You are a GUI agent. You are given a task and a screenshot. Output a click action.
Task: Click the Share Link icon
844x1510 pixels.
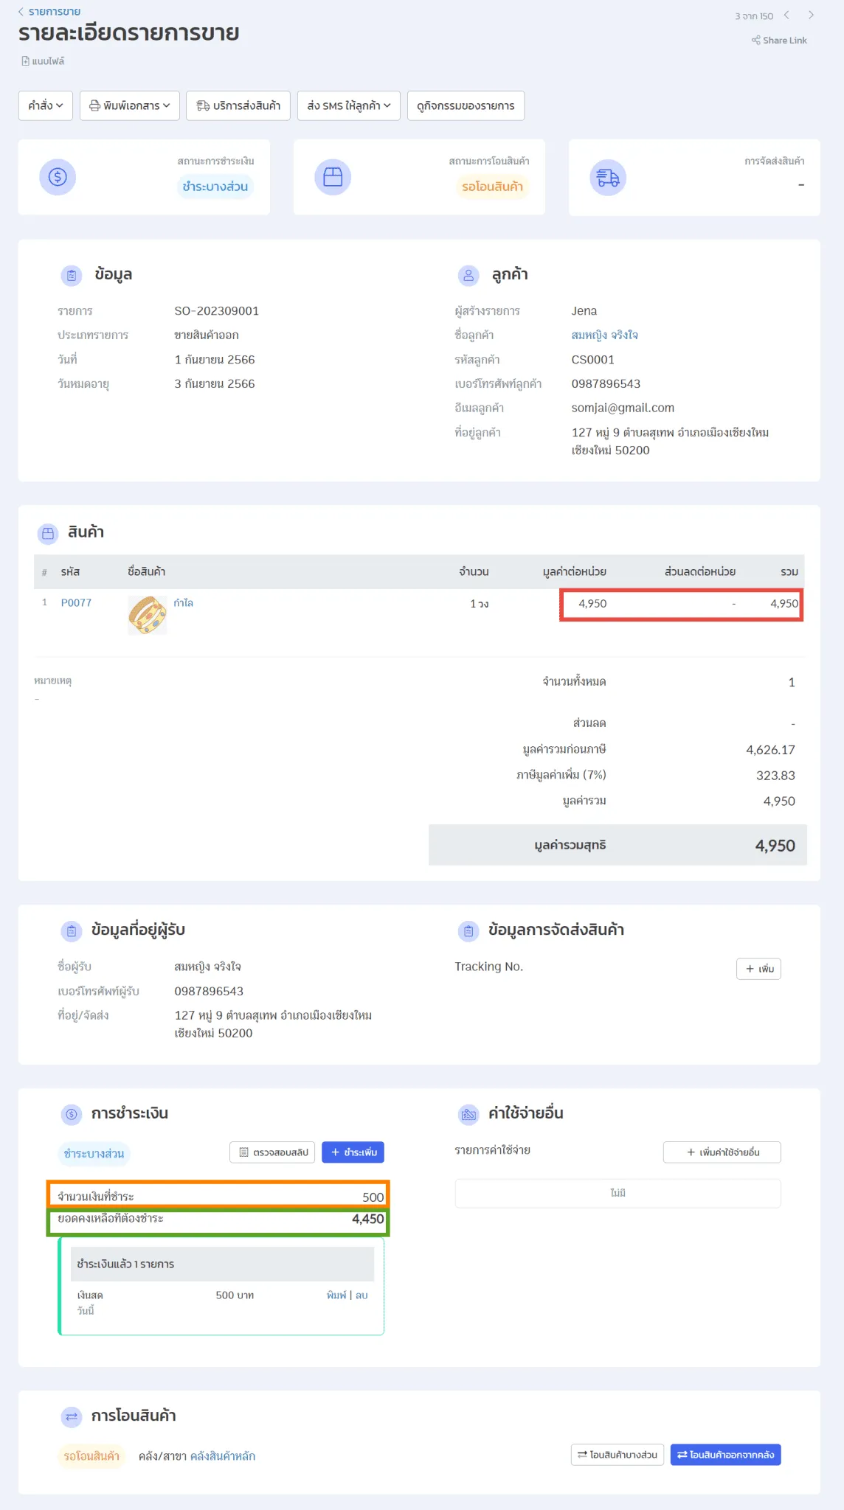point(755,41)
